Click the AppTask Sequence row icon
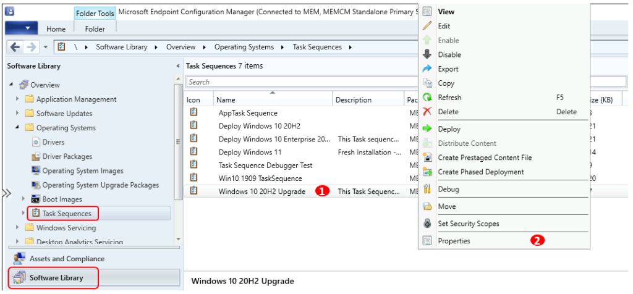The image size is (633, 294). (193, 112)
